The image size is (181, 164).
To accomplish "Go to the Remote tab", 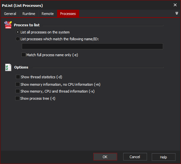I will coord(48,14).
